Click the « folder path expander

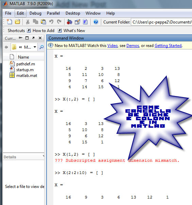20,47
